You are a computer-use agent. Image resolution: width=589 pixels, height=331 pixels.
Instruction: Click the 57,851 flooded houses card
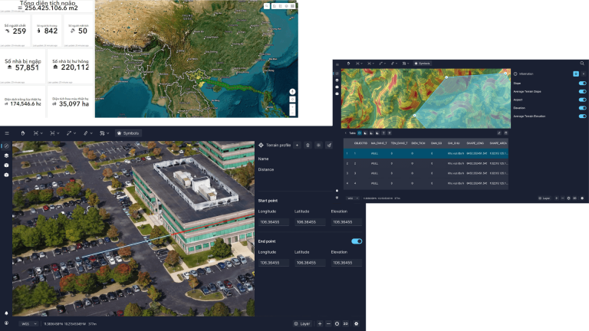click(x=22, y=65)
